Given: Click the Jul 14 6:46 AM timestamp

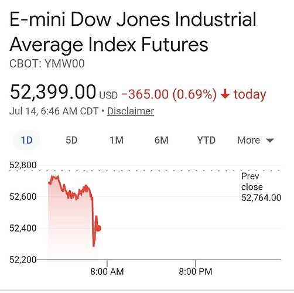Looking at the screenshot, I should coord(54,111).
